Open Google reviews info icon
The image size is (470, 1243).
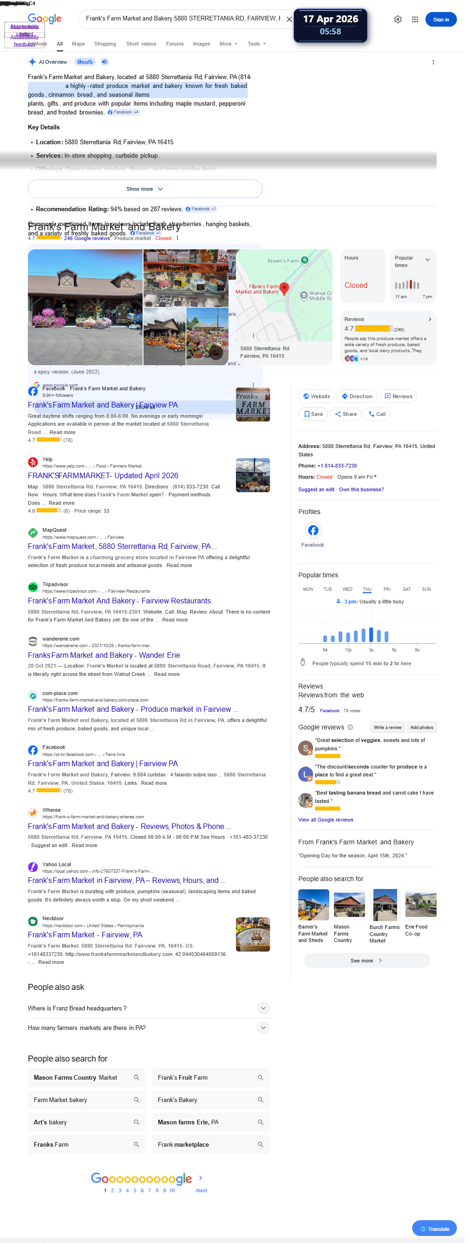(350, 727)
